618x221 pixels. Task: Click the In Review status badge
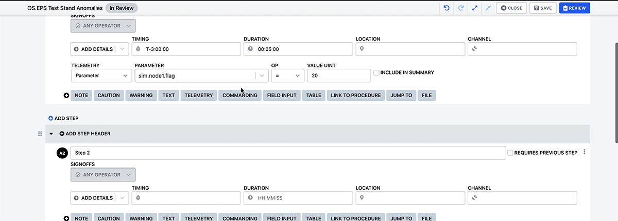(122, 8)
